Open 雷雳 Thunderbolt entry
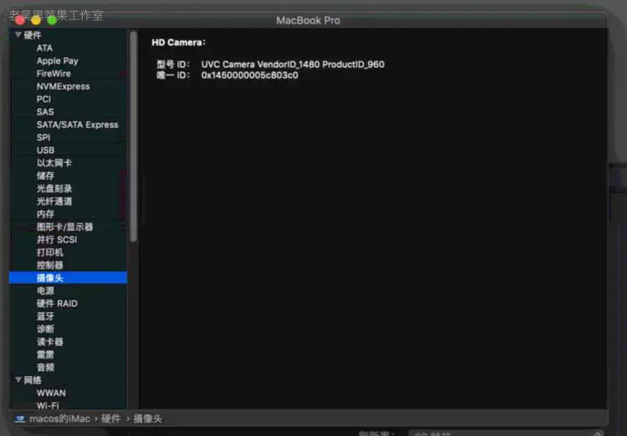The width and height of the screenshot is (627, 436). coord(45,355)
